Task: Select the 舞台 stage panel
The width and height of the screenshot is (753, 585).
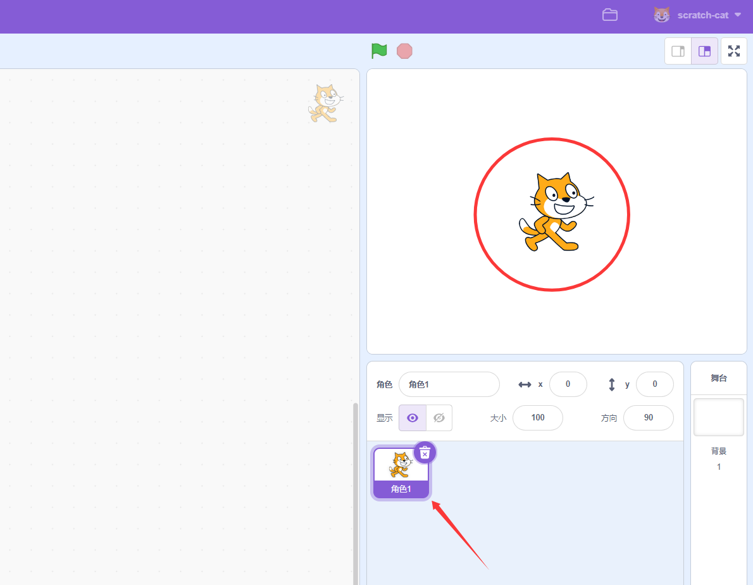Action: point(718,378)
